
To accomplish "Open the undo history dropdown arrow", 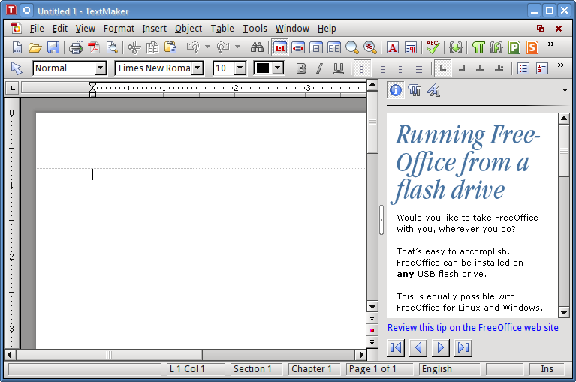I will [207, 47].
